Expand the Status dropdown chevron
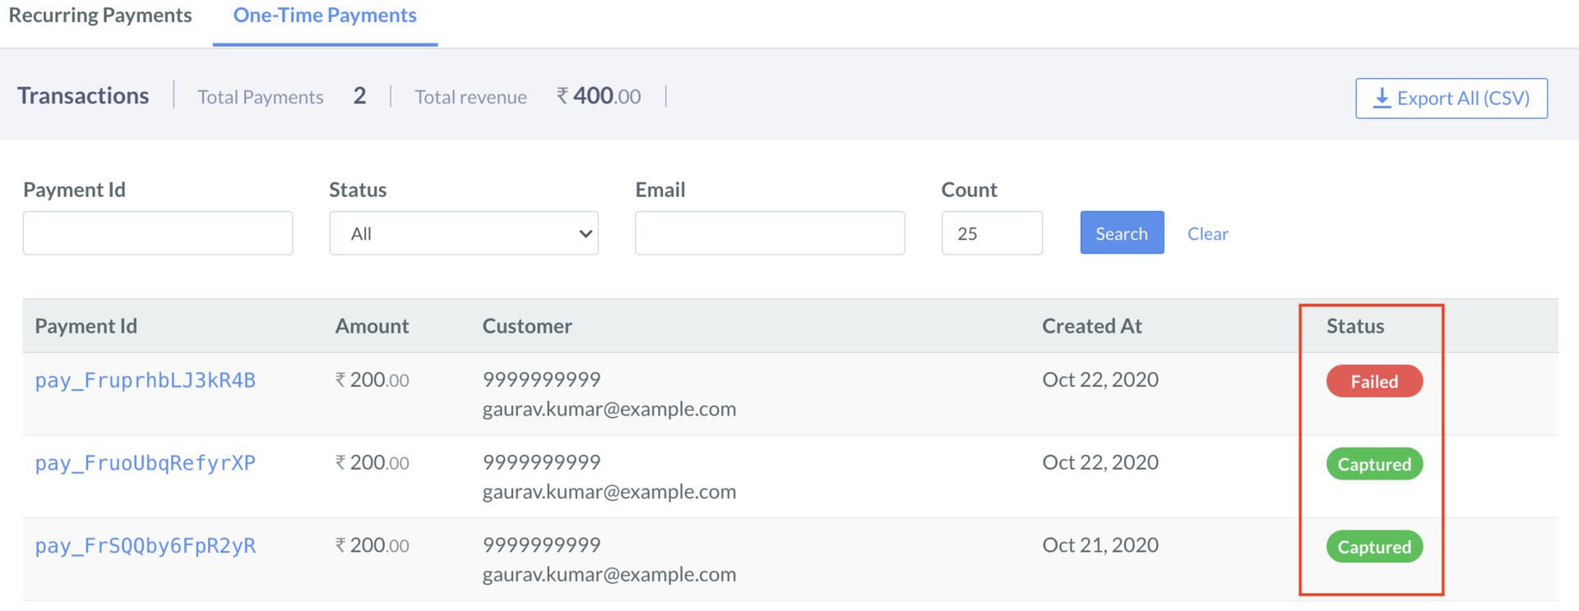 point(585,233)
